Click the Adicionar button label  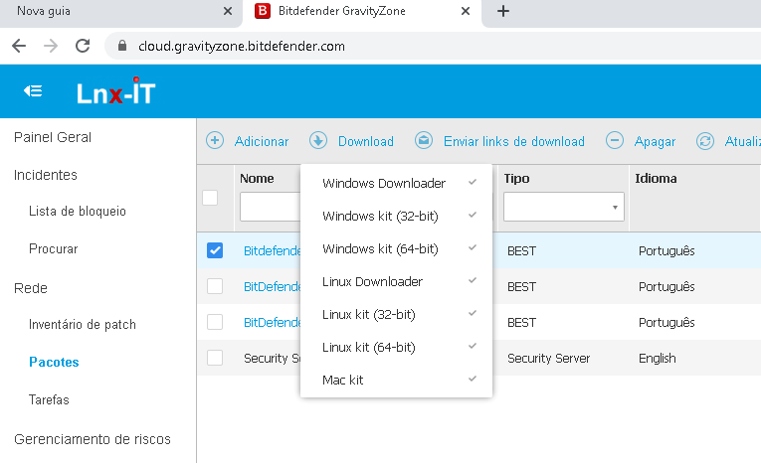262,141
